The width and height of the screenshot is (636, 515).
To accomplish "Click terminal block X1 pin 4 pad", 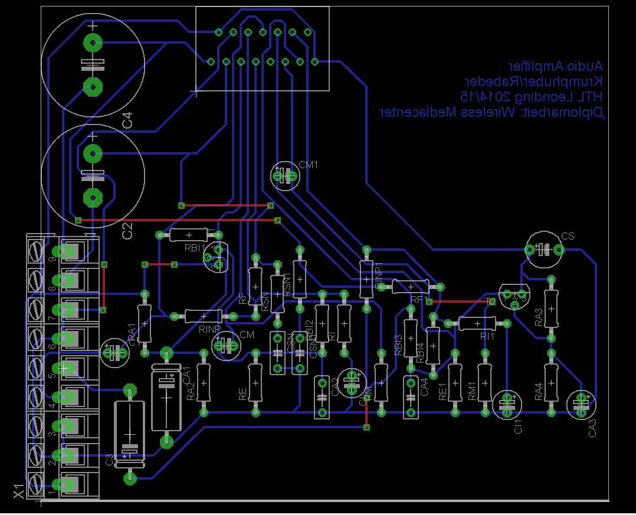I will click(x=64, y=397).
